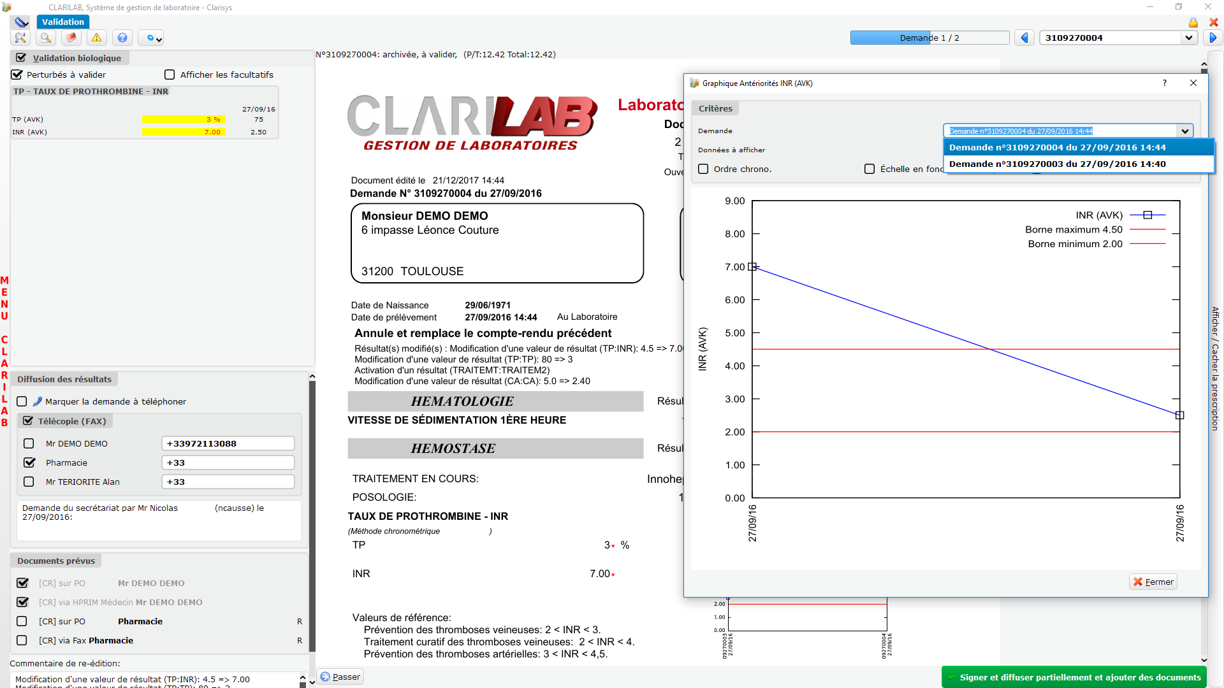Image resolution: width=1224 pixels, height=688 pixels.
Task: Edit the Mr TERIORITE Alan fax number field
Action: (x=228, y=482)
